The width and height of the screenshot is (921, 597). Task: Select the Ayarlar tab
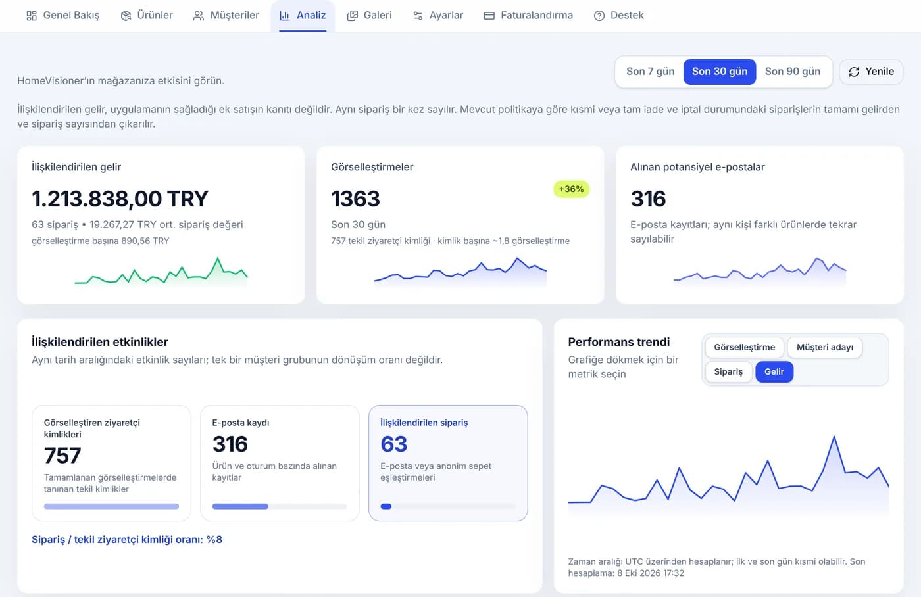coord(438,16)
